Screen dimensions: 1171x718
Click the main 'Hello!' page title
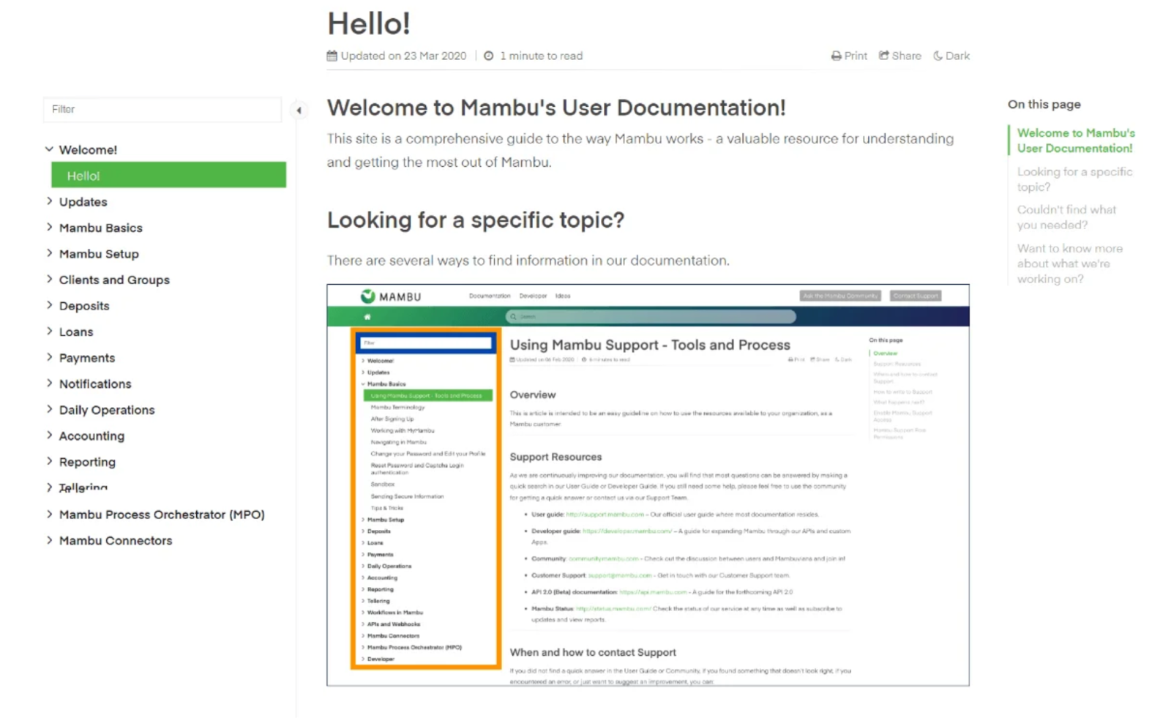pyautogui.click(x=368, y=23)
